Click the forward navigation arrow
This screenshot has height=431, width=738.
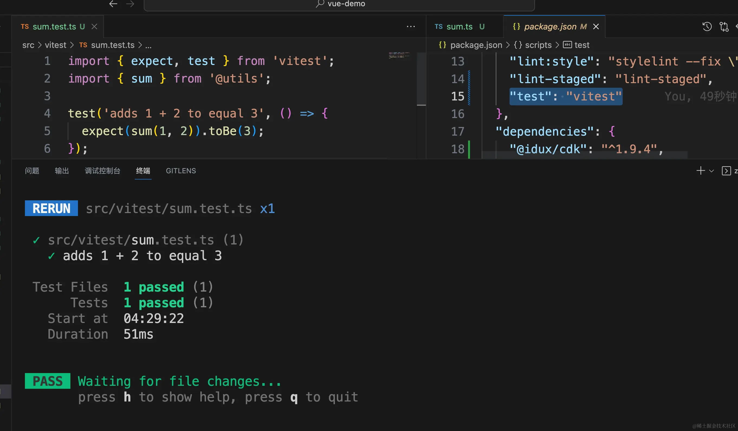(x=130, y=4)
